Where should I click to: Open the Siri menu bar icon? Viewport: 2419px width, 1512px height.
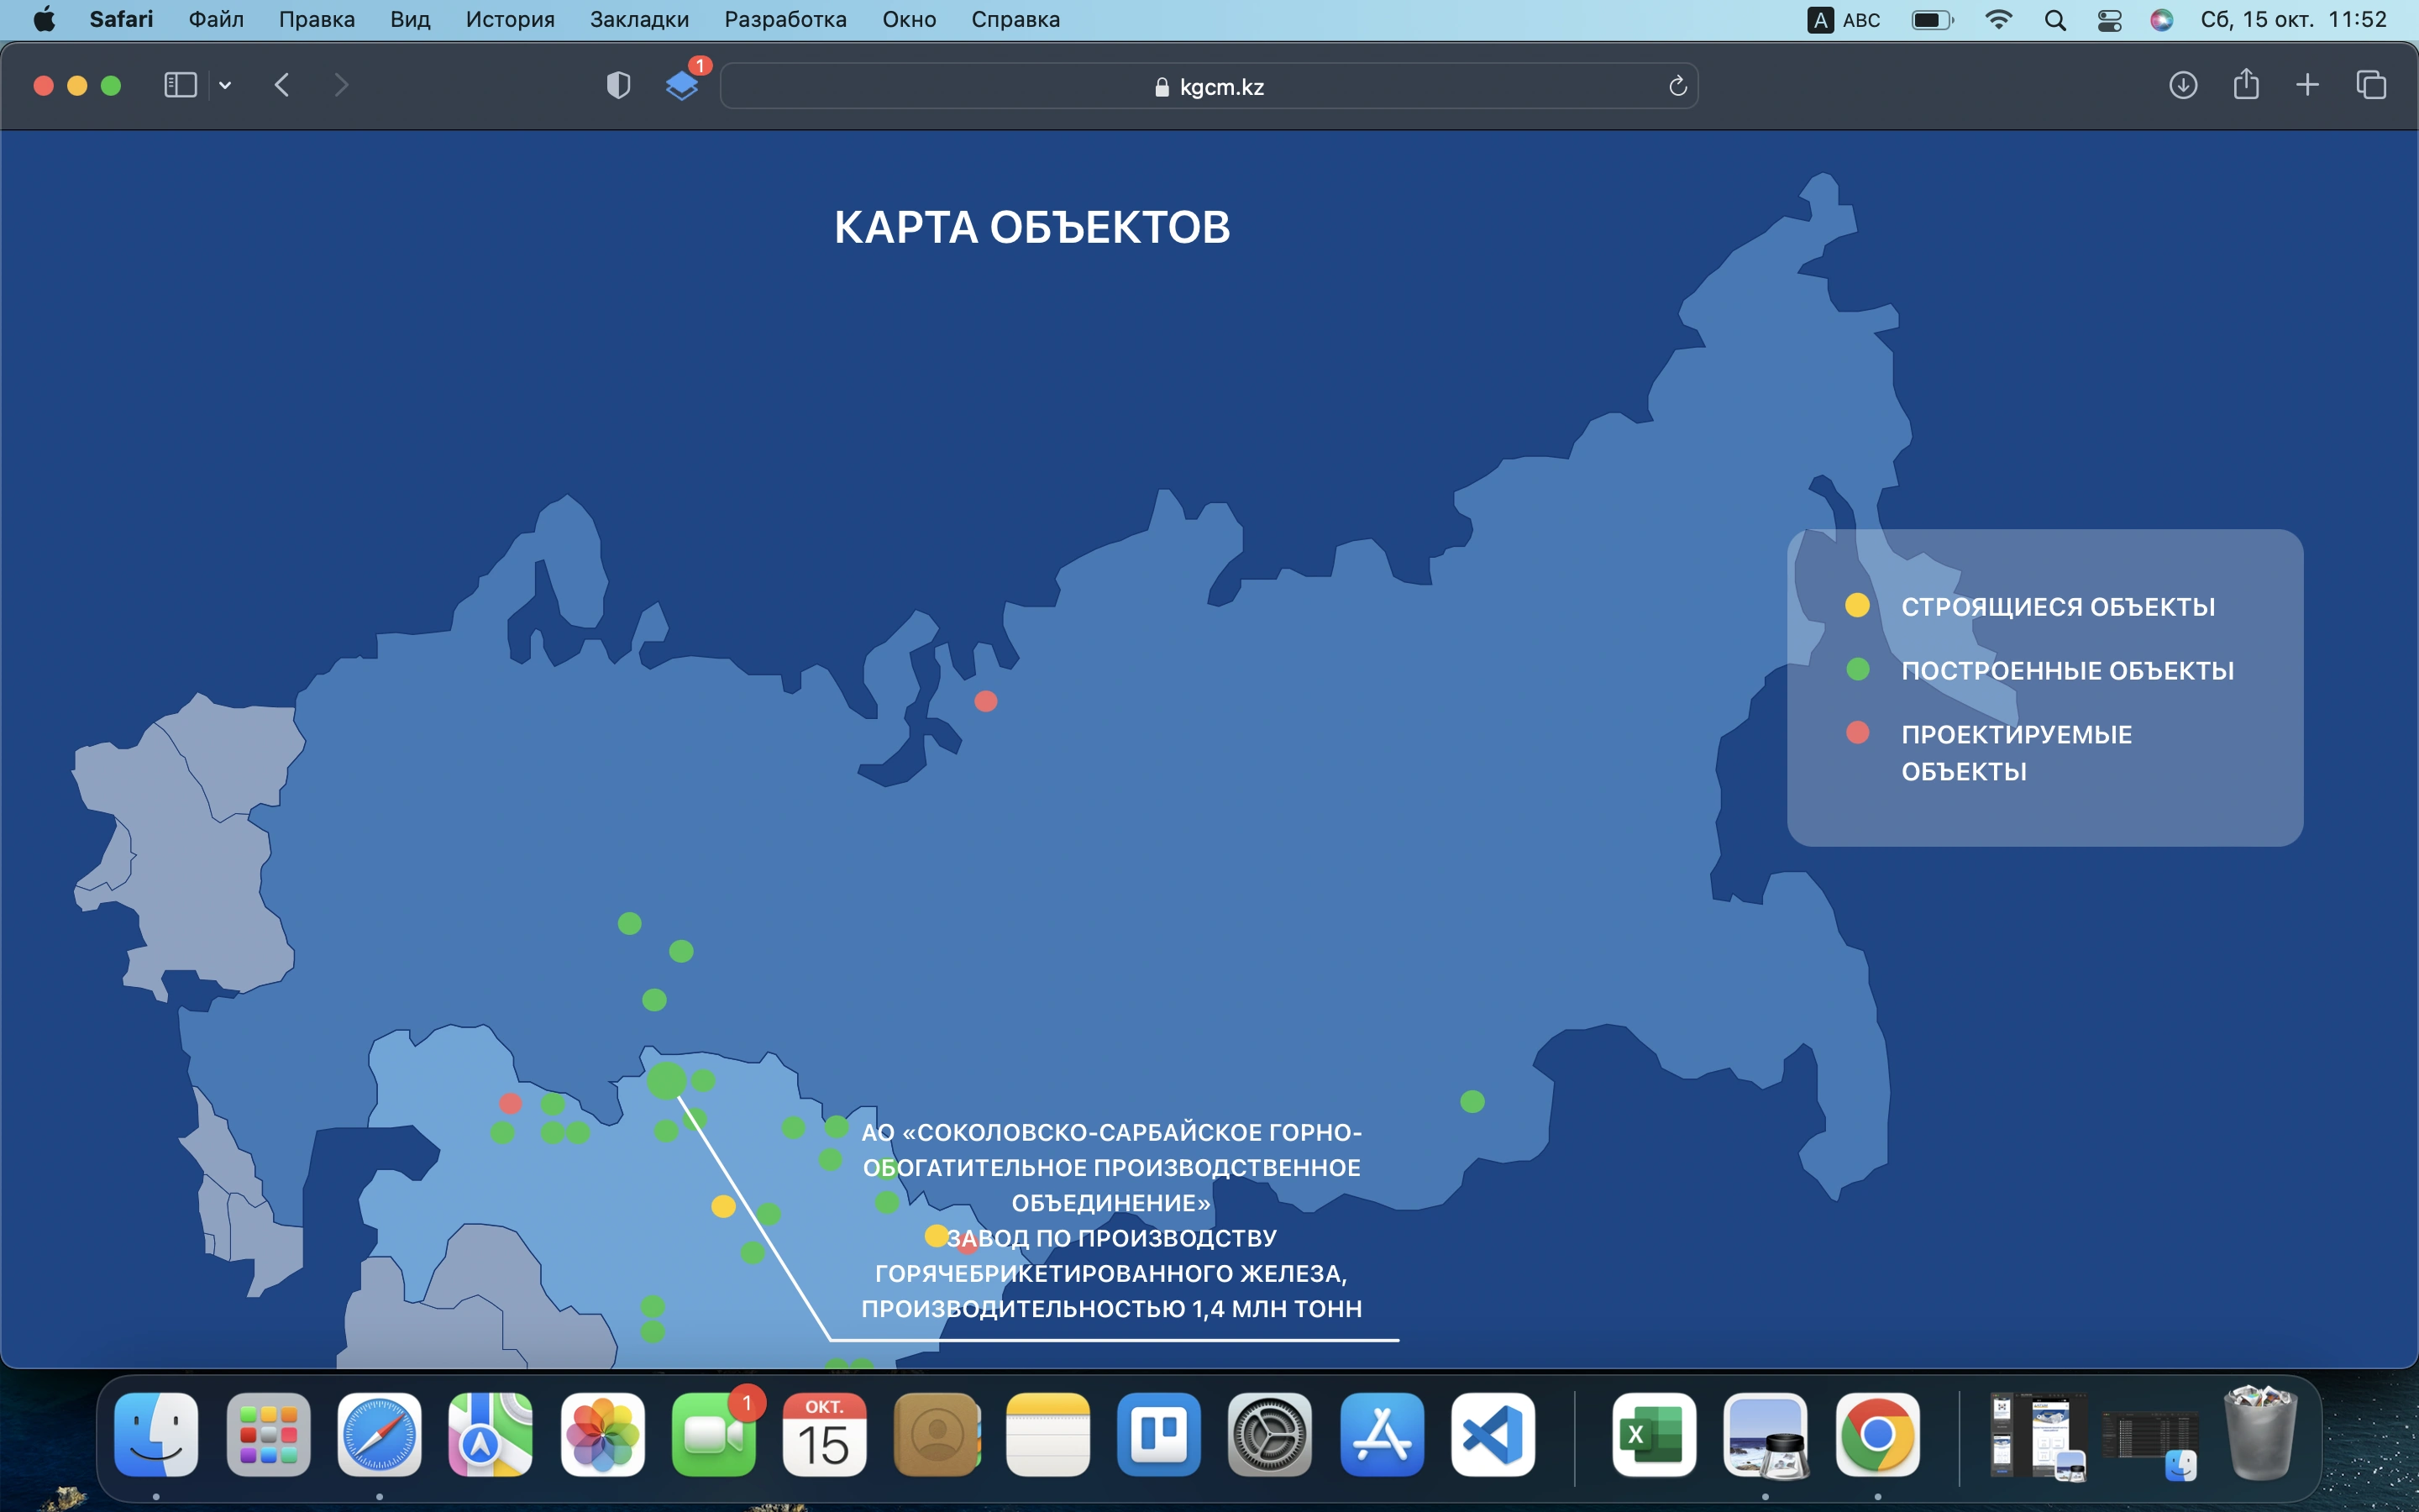2161,20
